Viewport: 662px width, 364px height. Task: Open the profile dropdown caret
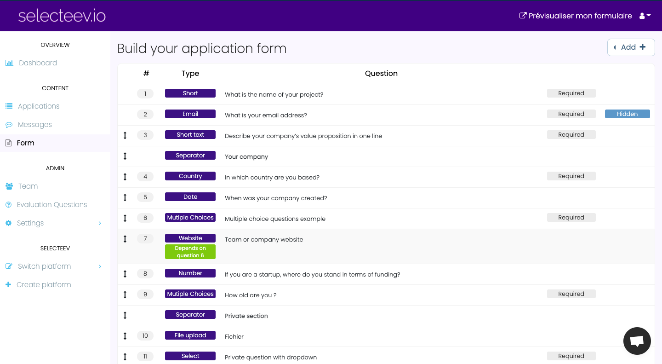(x=649, y=15)
